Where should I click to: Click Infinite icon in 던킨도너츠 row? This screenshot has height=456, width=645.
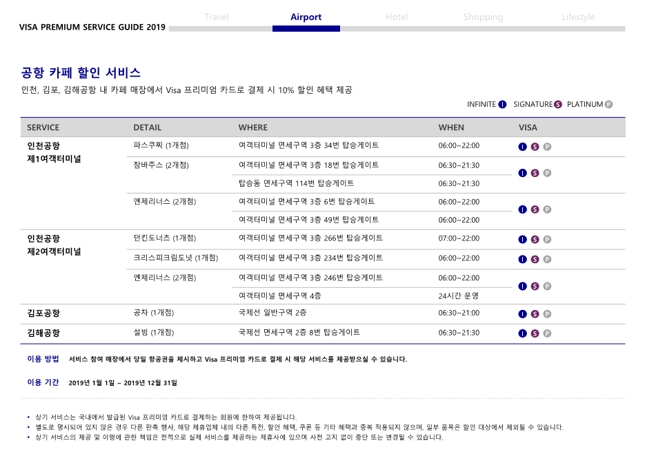(522, 240)
